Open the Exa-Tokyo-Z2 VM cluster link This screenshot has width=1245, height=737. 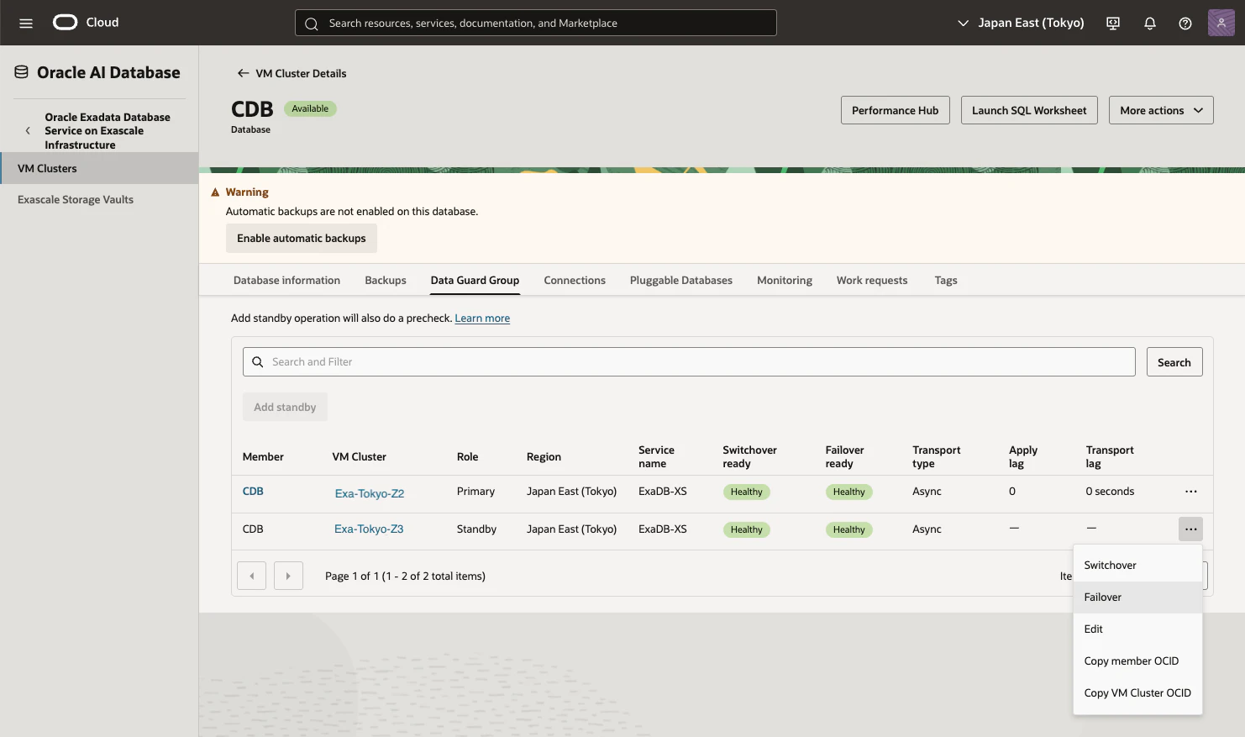click(x=370, y=493)
